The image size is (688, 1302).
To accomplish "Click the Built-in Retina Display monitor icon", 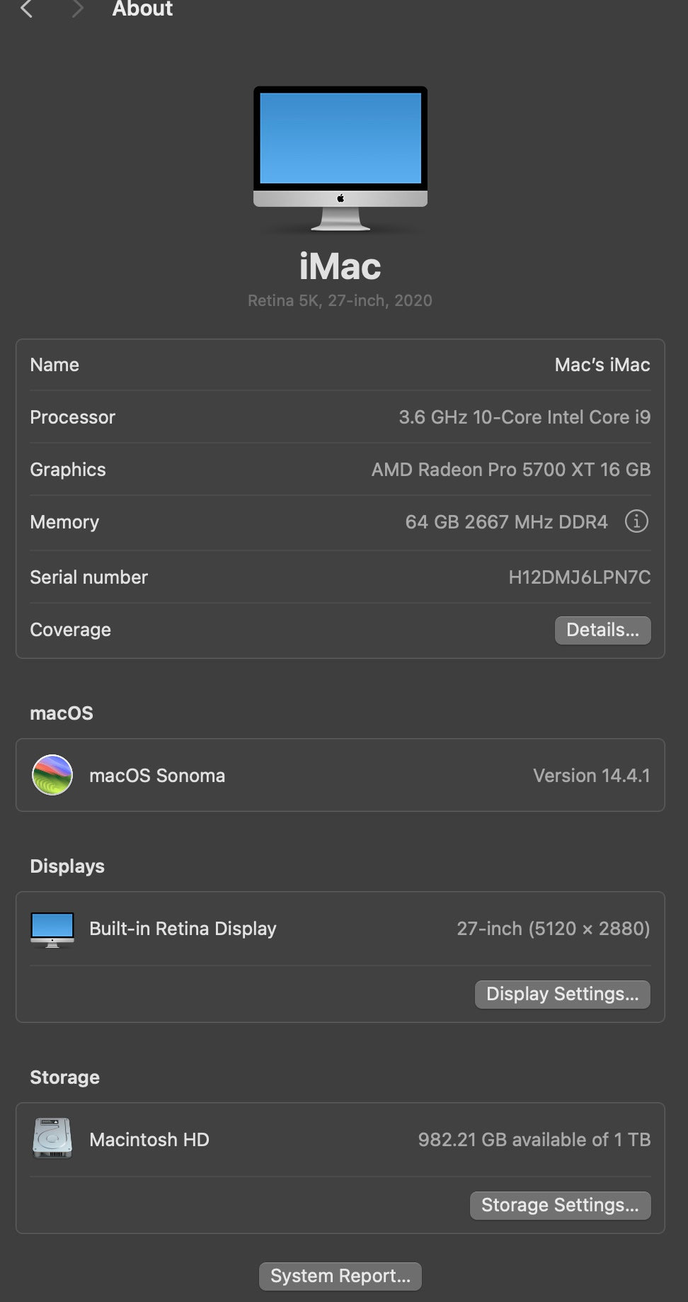I will 52,929.
